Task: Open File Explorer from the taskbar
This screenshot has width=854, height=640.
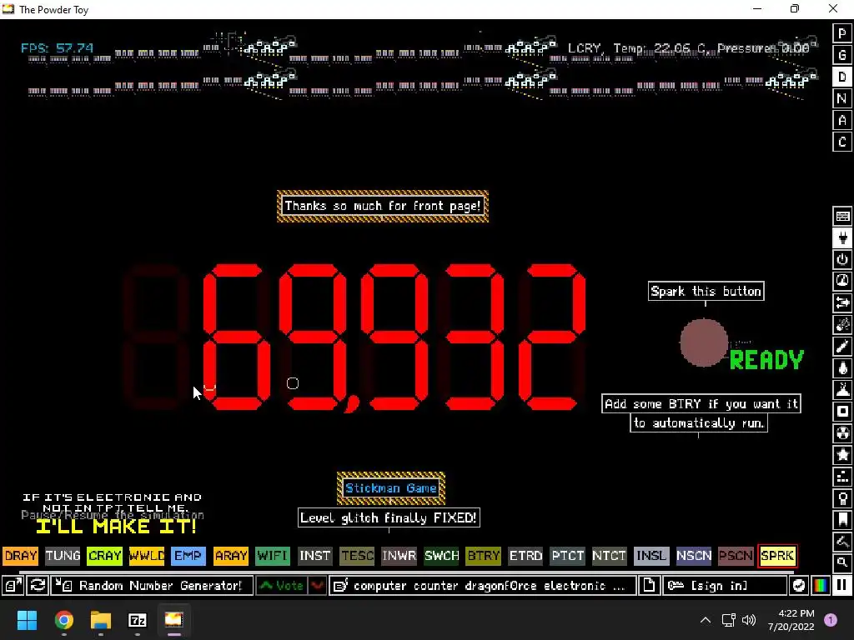Action: coord(101,620)
